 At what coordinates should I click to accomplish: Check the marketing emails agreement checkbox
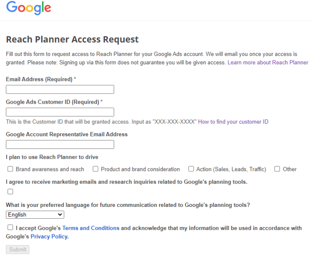click(x=10, y=192)
